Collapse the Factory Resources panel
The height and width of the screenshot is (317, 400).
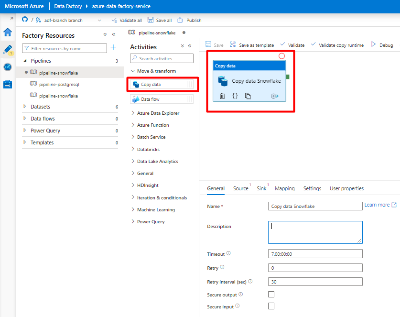coord(114,34)
